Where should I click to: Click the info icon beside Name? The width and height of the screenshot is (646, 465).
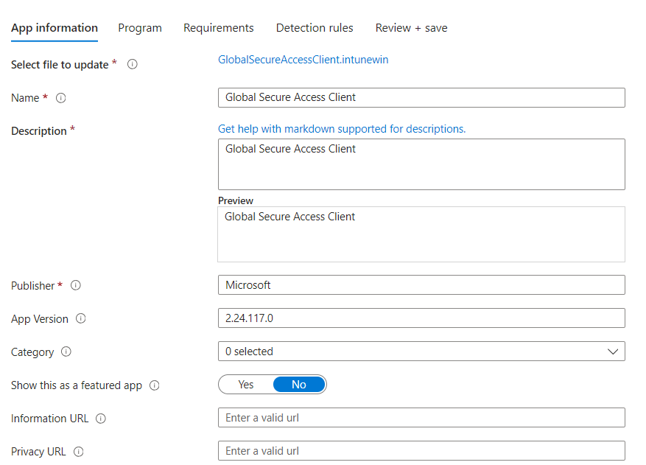[61, 98]
